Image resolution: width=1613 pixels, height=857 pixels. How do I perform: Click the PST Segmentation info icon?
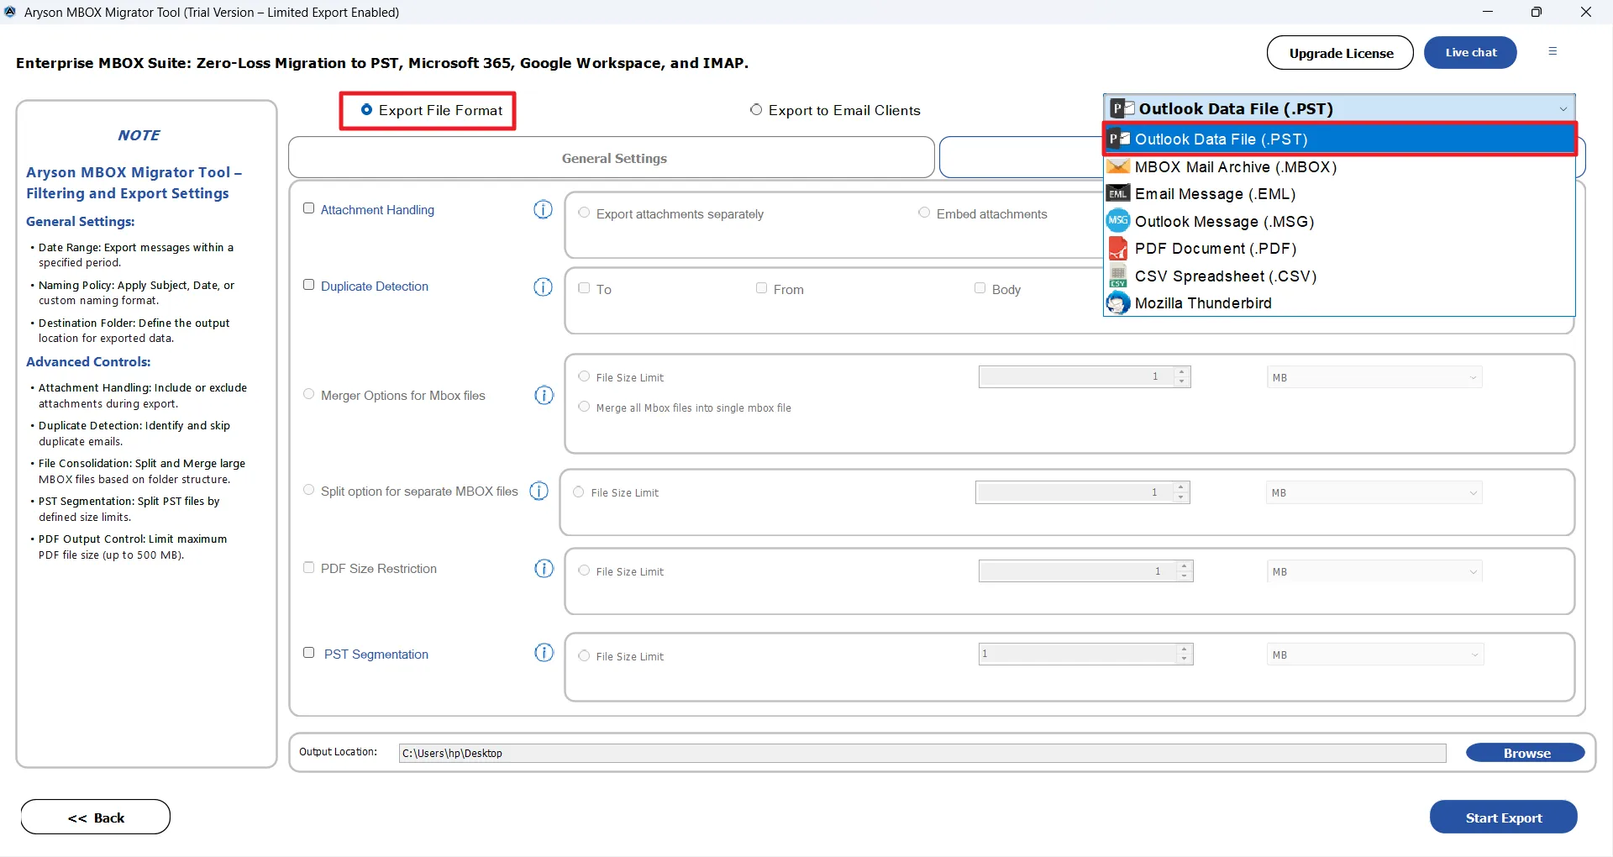click(x=544, y=653)
